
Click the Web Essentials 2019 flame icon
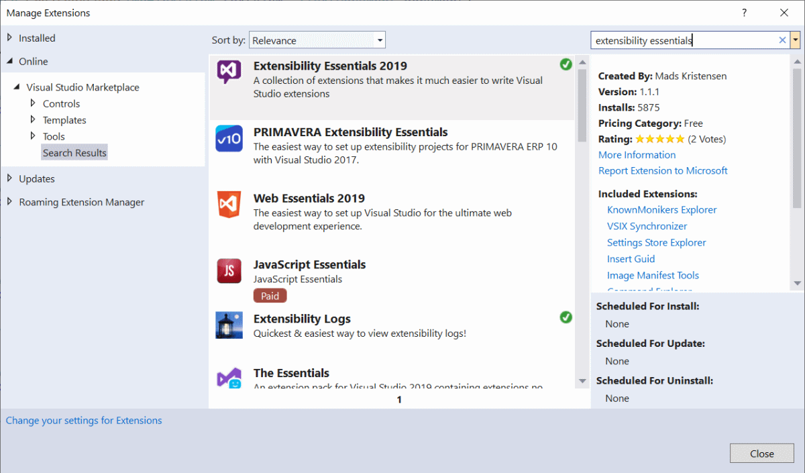(x=229, y=205)
